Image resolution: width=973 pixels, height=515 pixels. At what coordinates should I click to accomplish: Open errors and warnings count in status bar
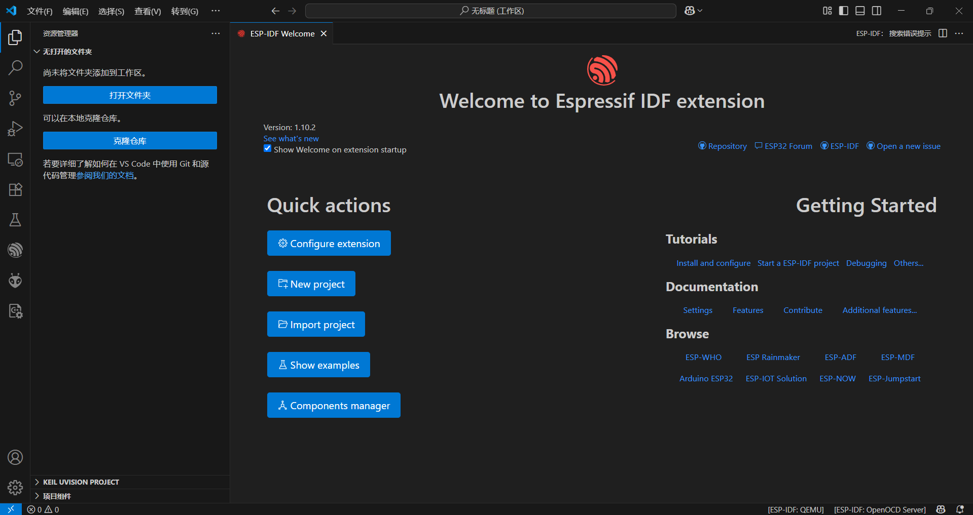pos(43,509)
